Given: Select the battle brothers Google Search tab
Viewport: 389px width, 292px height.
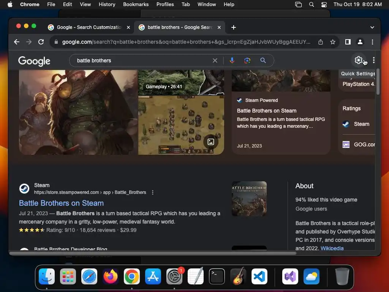Looking at the screenshot, I should 179,27.
